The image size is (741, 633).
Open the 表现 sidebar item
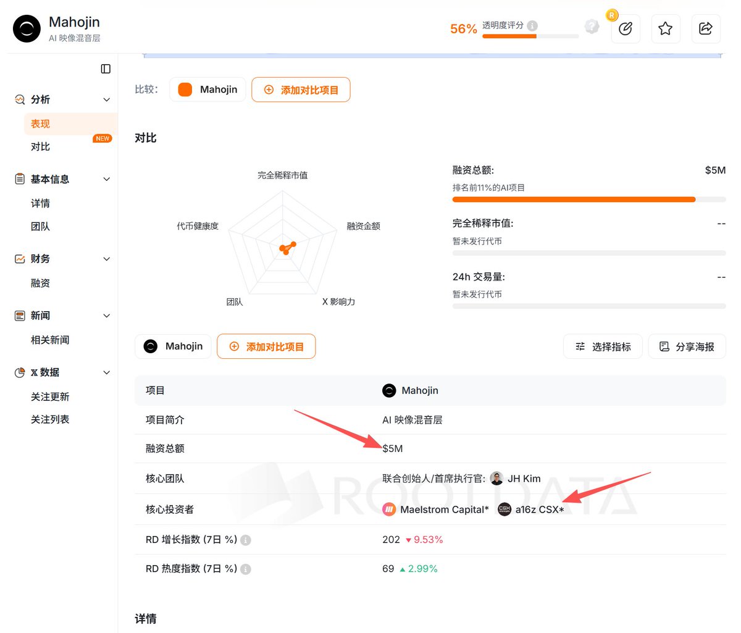70,124
